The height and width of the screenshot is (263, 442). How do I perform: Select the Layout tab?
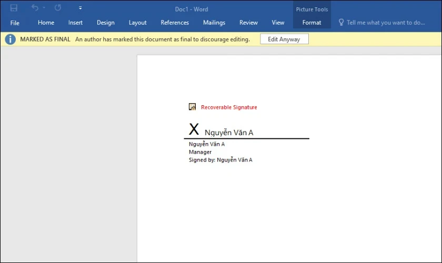tap(137, 23)
